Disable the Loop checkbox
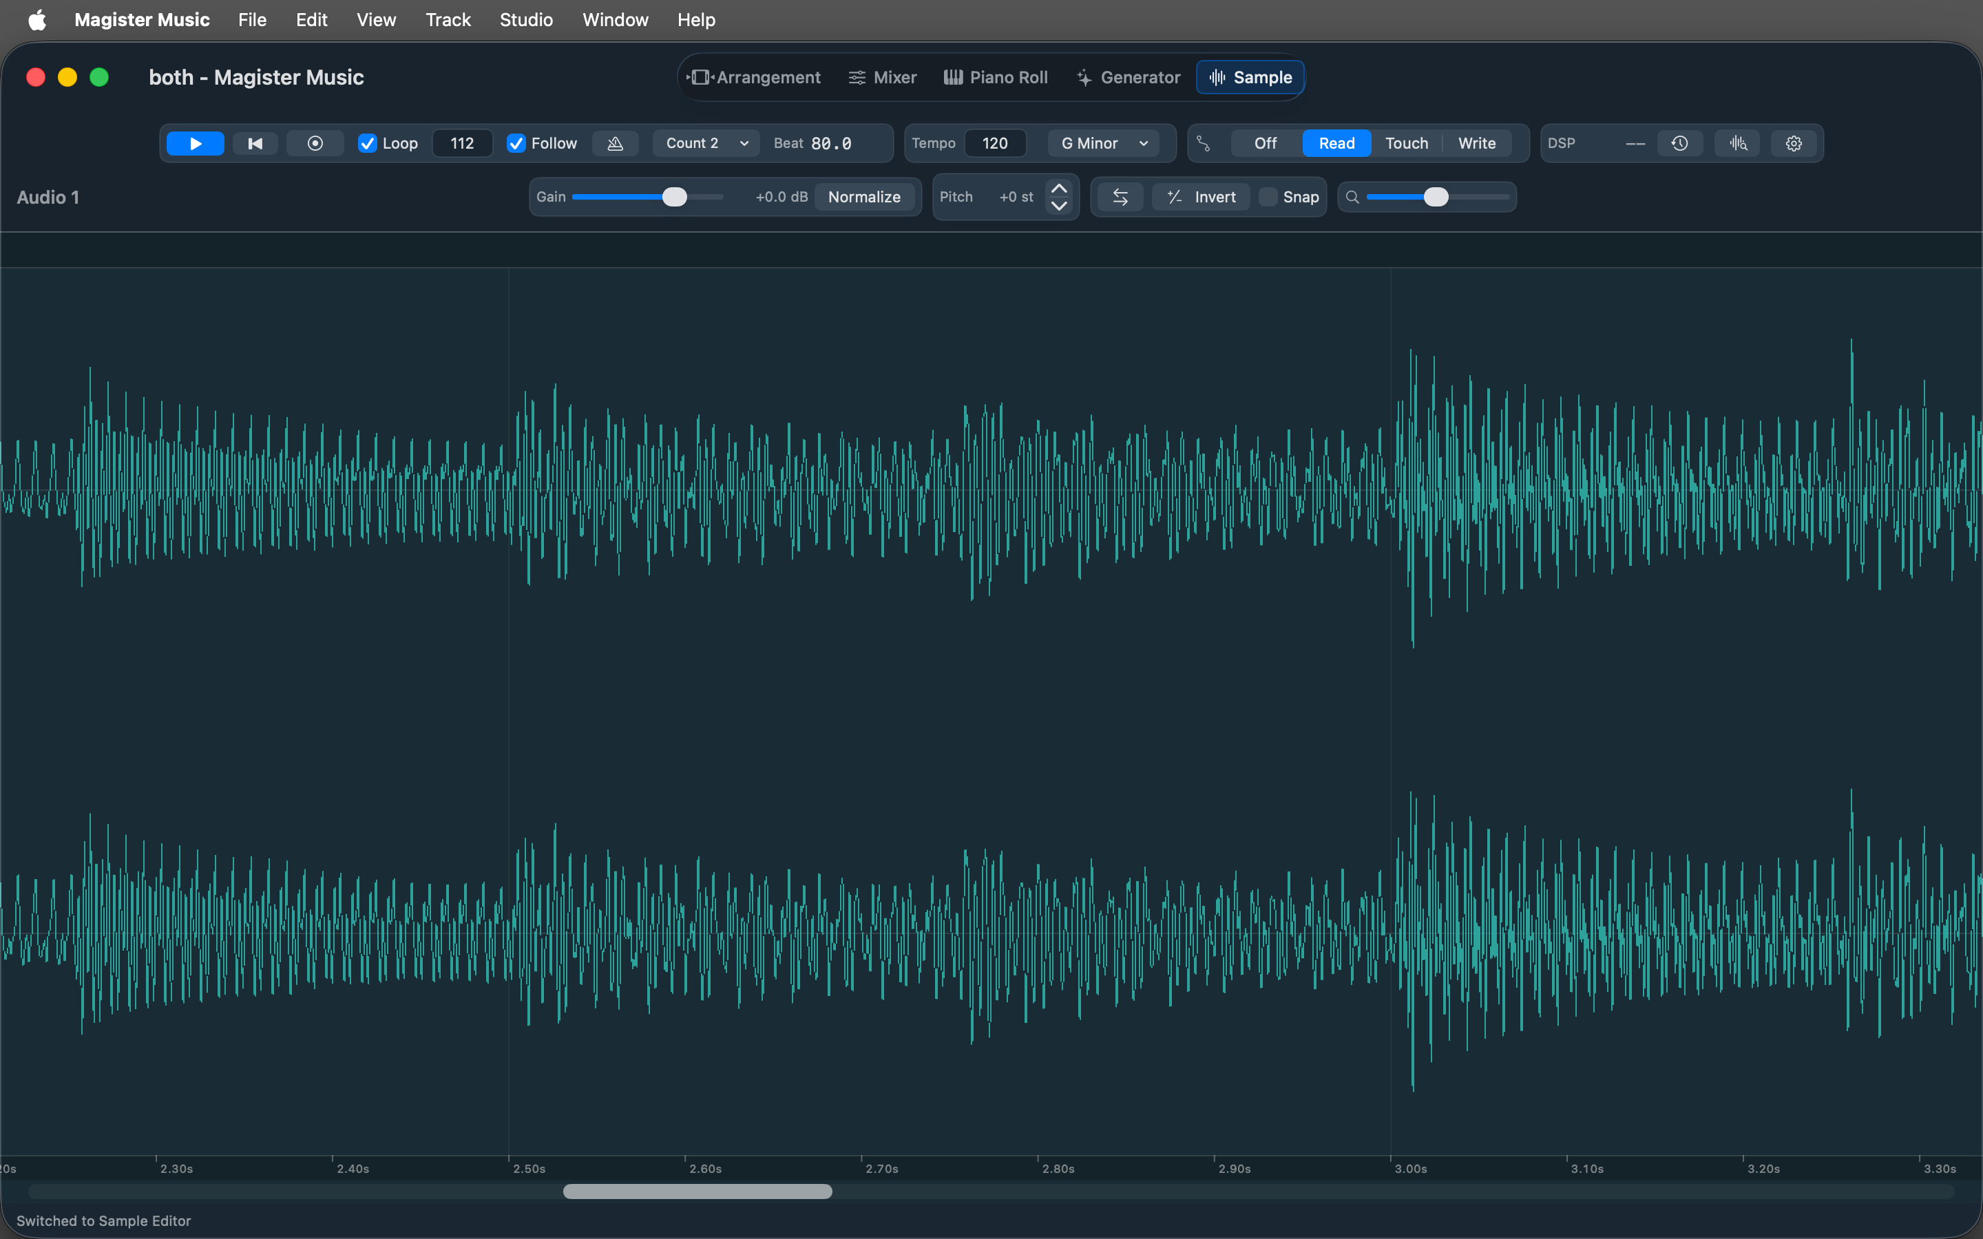The image size is (1983, 1239). [367, 143]
